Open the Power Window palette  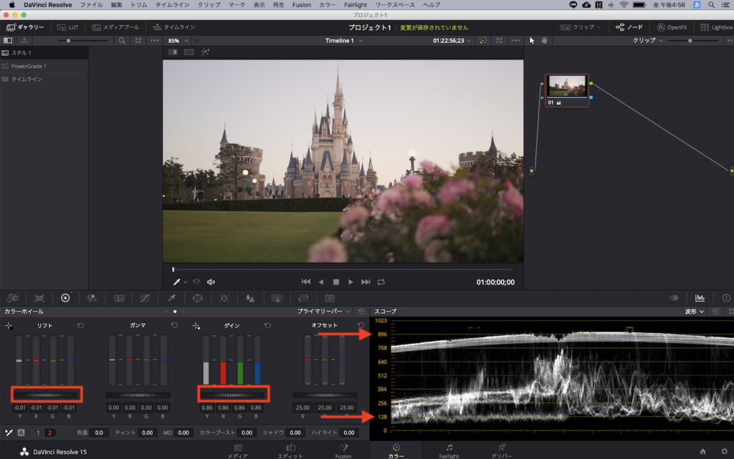(198, 297)
